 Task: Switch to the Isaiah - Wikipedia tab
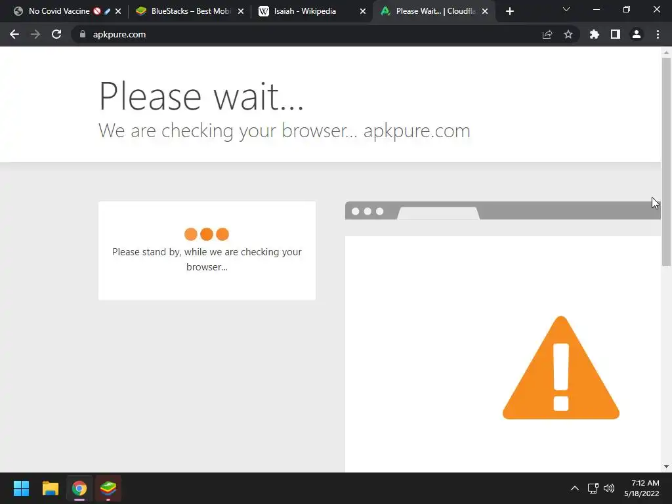click(x=304, y=11)
